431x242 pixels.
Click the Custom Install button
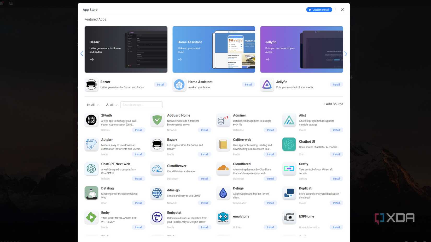click(319, 10)
